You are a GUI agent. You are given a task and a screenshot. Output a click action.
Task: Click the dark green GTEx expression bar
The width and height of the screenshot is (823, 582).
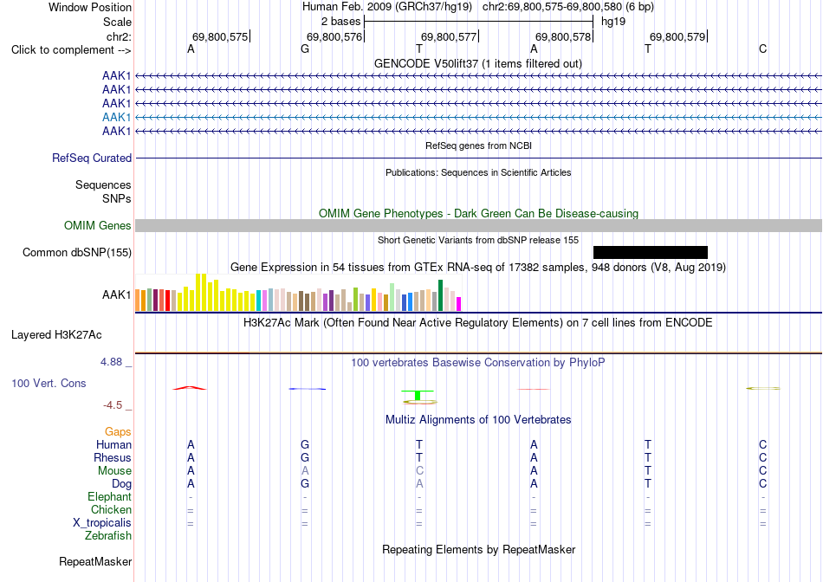click(440, 295)
